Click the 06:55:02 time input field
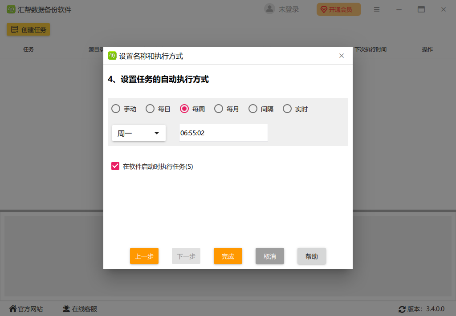 coord(223,133)
